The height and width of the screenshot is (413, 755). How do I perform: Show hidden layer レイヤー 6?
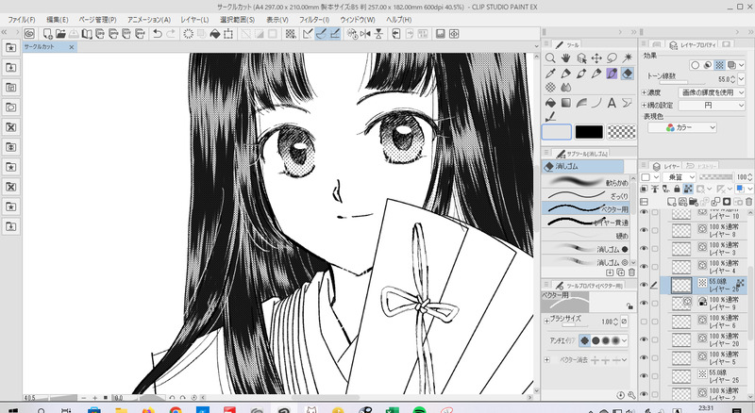click(x=644, y=322)
